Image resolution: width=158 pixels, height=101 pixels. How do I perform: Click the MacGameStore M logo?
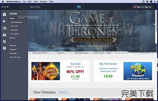pyautogui.click(x=79, y=7)
